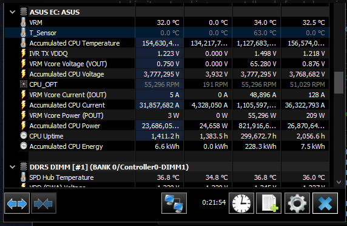Click the IVR TX VDDQ lightning icon
This screenshot has height=226, width=347.
coord(23,53)
